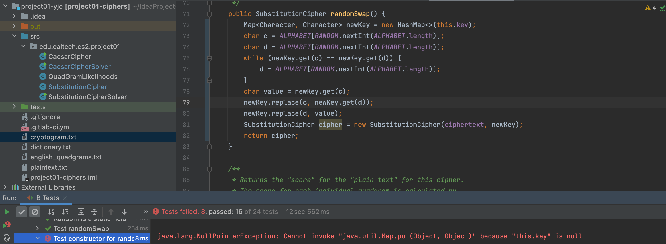Screen dimensions: 666x244
Task: Toggle Show Ignored tests filter
Action: [x=35, y=212]
